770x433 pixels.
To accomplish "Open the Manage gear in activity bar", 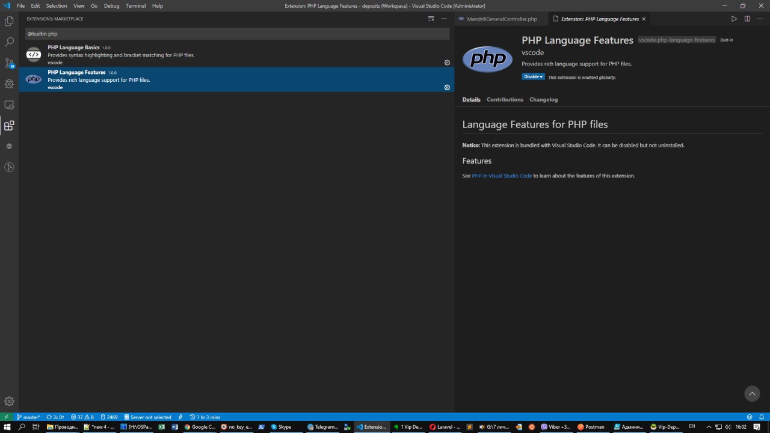I will click(x=9, y=401).
